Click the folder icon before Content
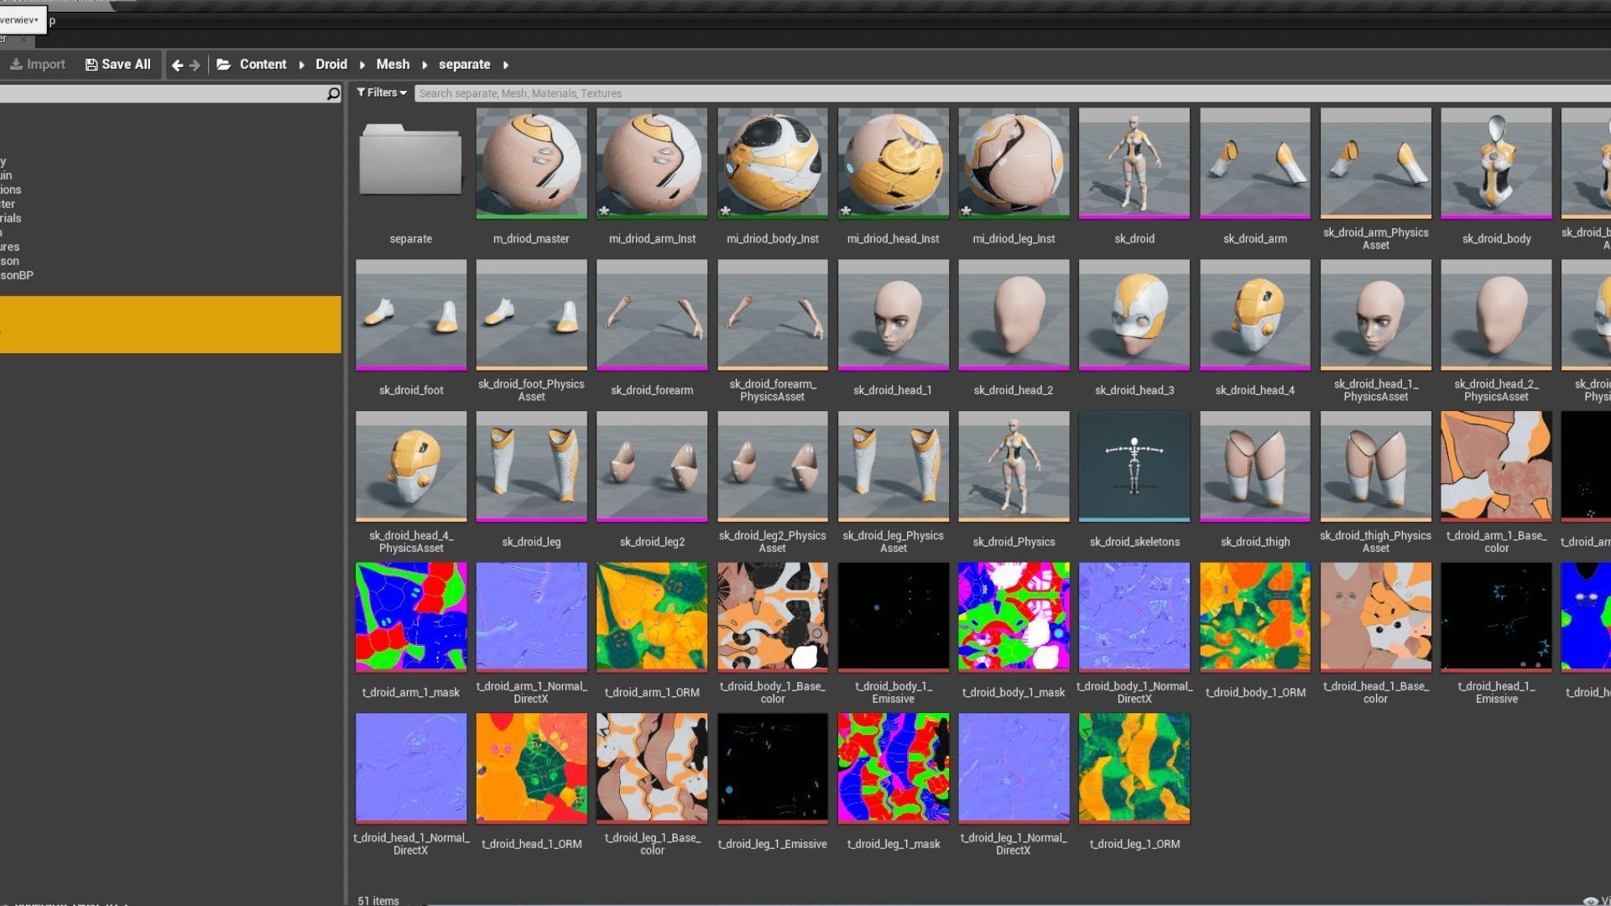1611x906 pixels. tap(223, 65)
